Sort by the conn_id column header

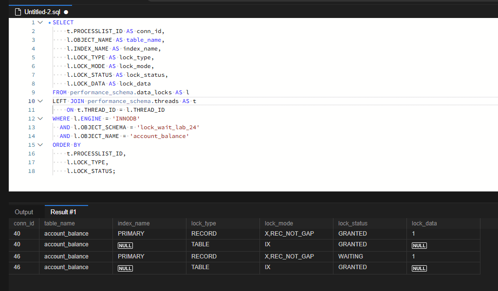pyautogui.click(x=24, y=223)
